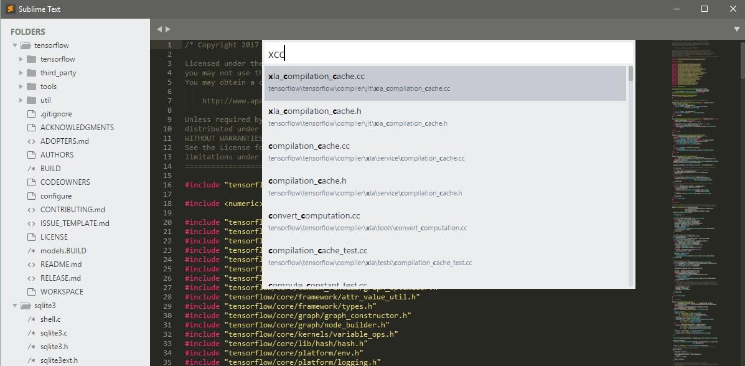Collapse the sqlite3 folder
The image size is (745, 366).
[x=15, y=306]
